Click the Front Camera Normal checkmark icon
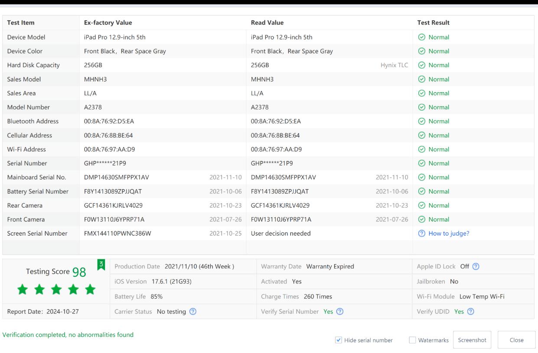This screenshot has width=538, height=353. [421, 220]
